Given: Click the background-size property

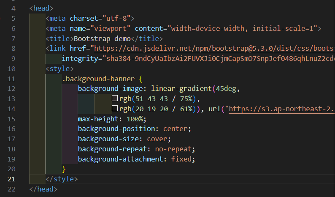Looking at the screenshot, I should [108, 139].
